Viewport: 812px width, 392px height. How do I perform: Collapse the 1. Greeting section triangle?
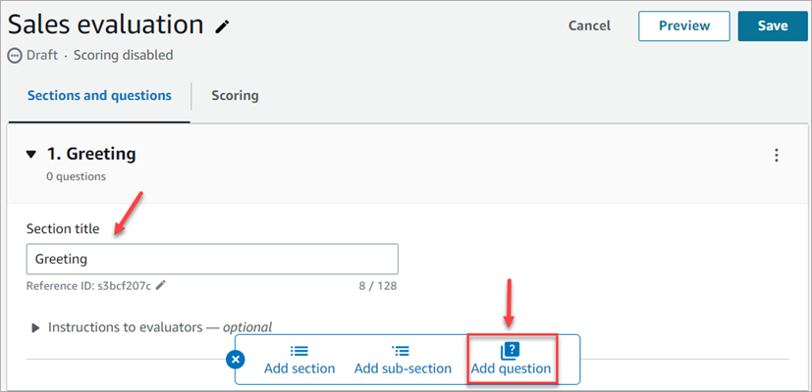pyautogui.click(x=31, y=154)
